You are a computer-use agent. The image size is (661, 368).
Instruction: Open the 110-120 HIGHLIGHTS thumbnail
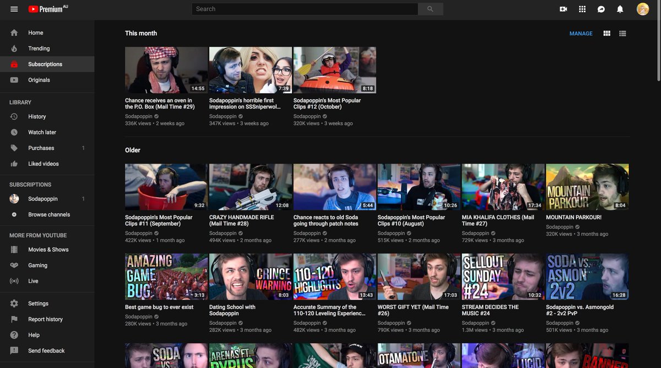(x=335, y=277)
